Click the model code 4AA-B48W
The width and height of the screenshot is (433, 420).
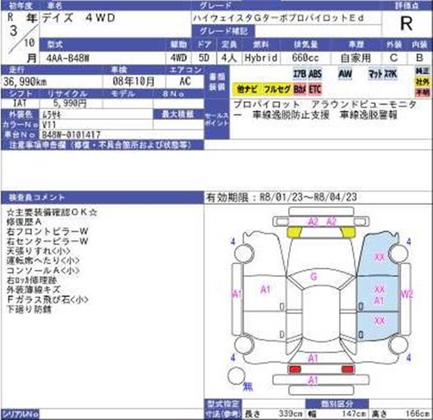pyautogui.click(x=68, y=58)
